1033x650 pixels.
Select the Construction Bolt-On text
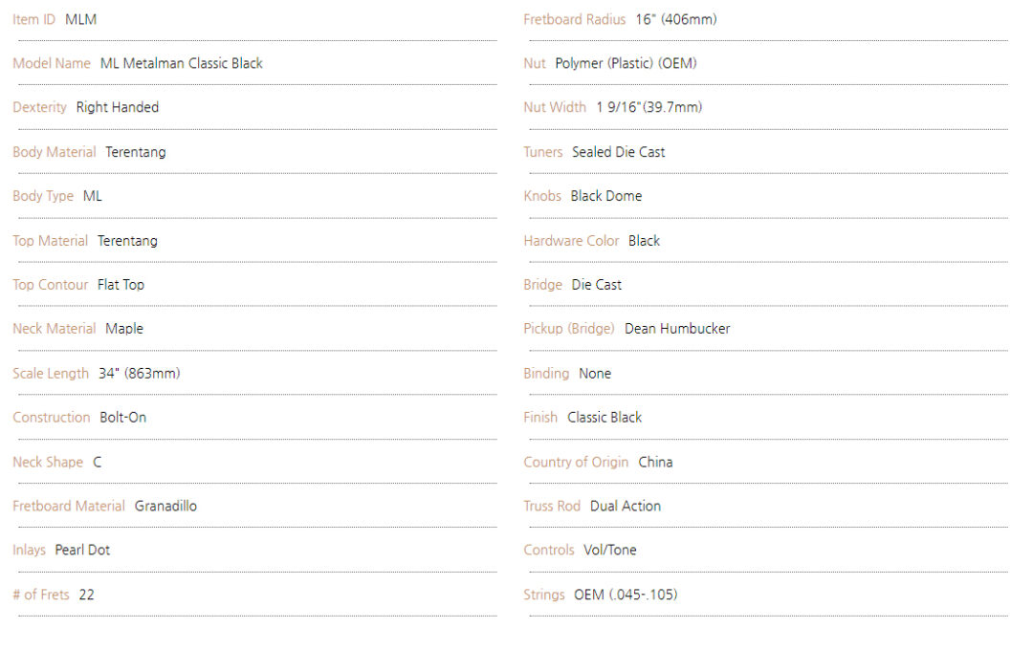(123, 418)
